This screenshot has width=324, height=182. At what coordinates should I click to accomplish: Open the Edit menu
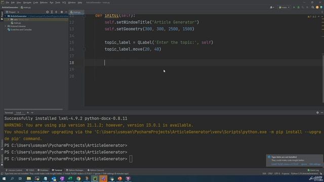coord(13,3)
